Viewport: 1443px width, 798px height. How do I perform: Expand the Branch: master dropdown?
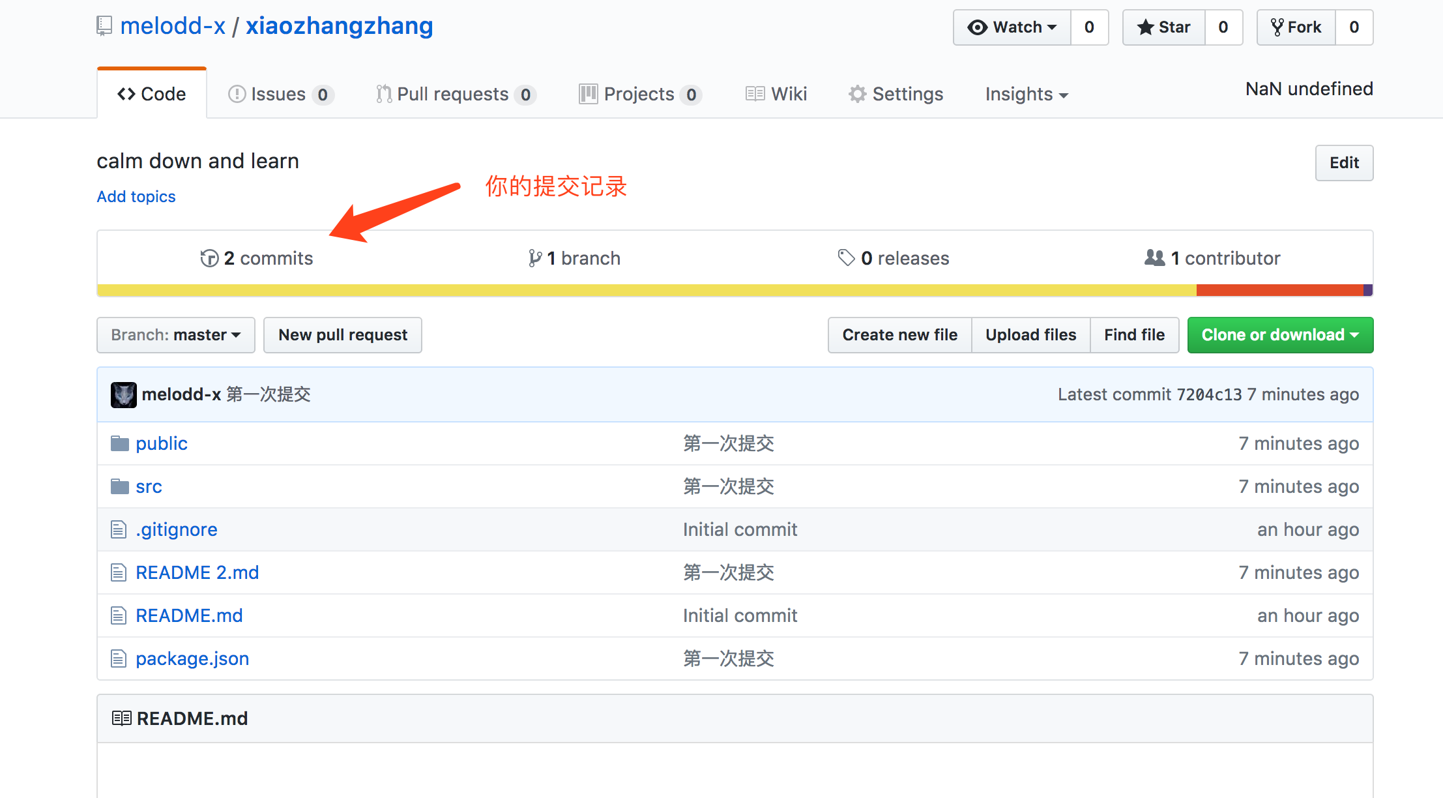click(x=176, y=335)
